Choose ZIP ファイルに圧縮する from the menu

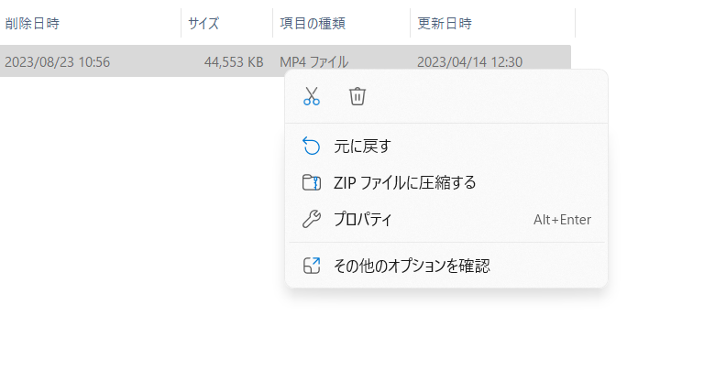click(404, 182)
